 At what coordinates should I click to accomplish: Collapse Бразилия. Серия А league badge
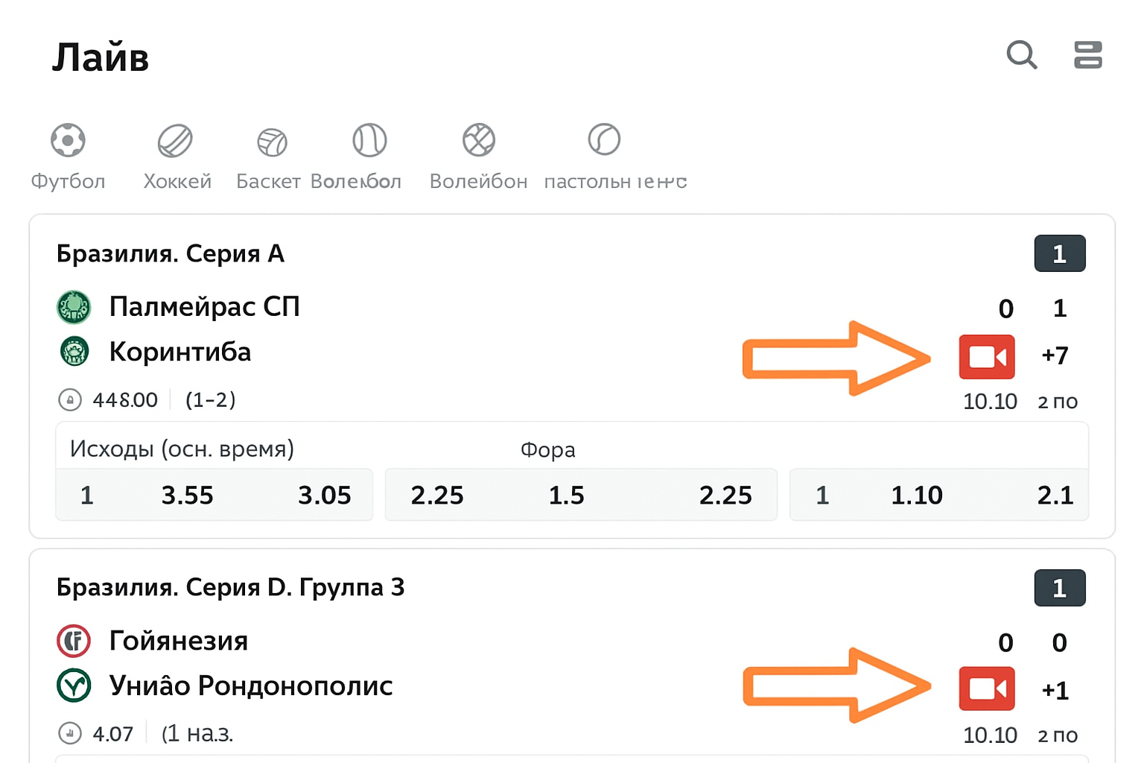1059,254
